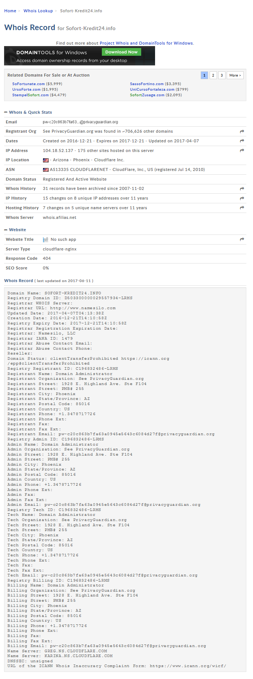This screenshot has height=679, width=253.
Task: Click arrow icon in Website Title row
Action: (x=242, y=239)
